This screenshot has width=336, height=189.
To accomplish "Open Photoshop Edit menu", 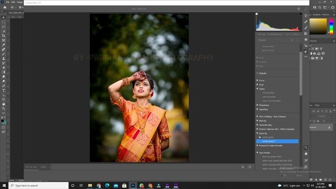I will click(13, 2).
